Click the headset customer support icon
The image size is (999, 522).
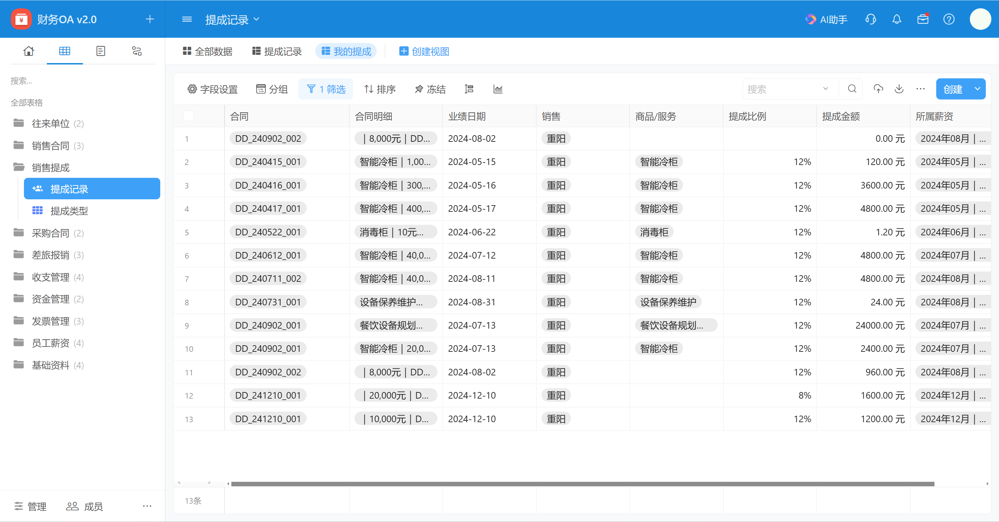(871, 19)
